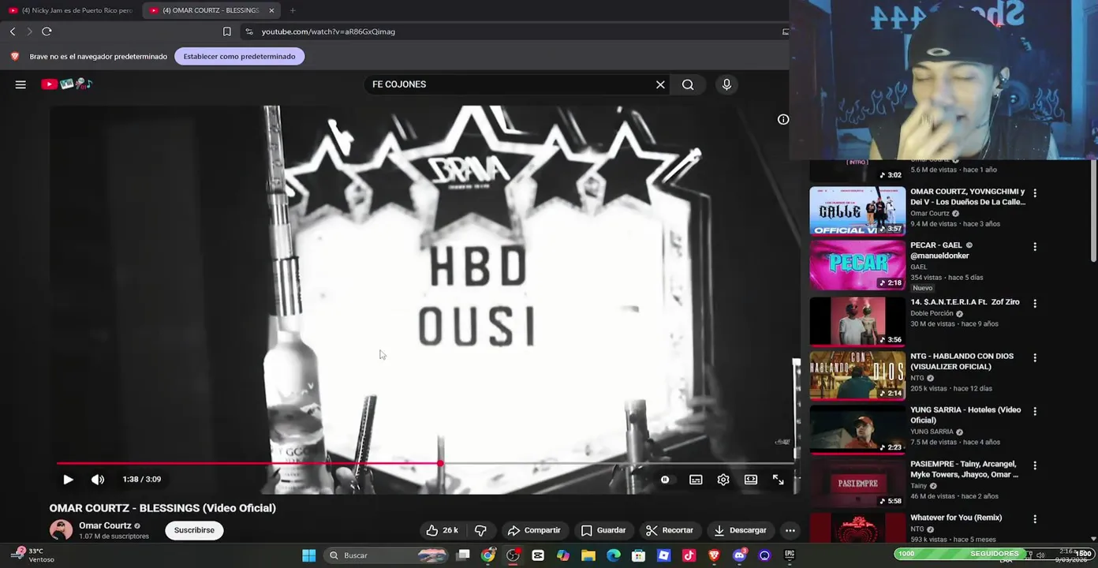
Task: Open Los Dueños De La Calle thumbnail
Action: [x=857, y=211]
